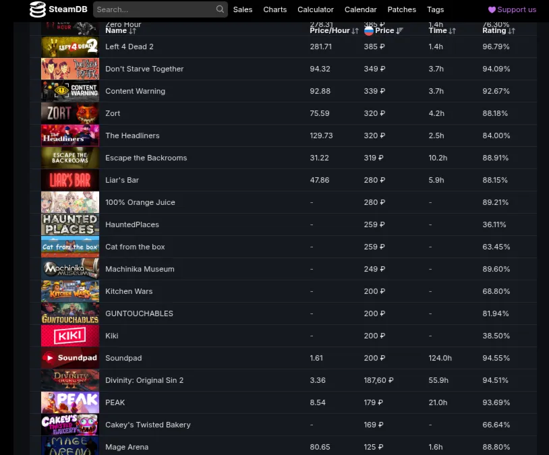Select Left 4 Dead 2's 281.71 value
The width and height of the screenshot is (549, 455).
tap(321, 47)
